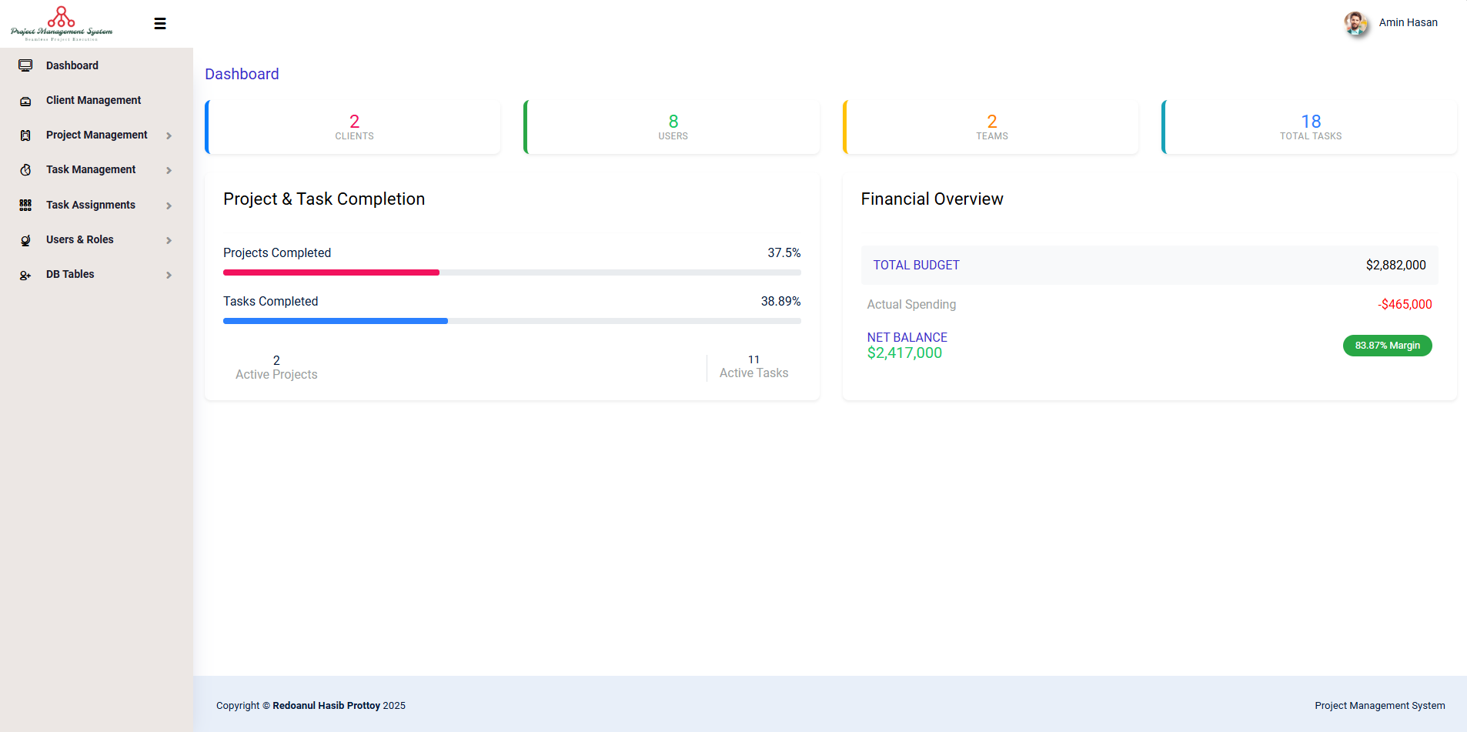
Task: Select the Users & Roles icon
Action: (x=25, y=239)
